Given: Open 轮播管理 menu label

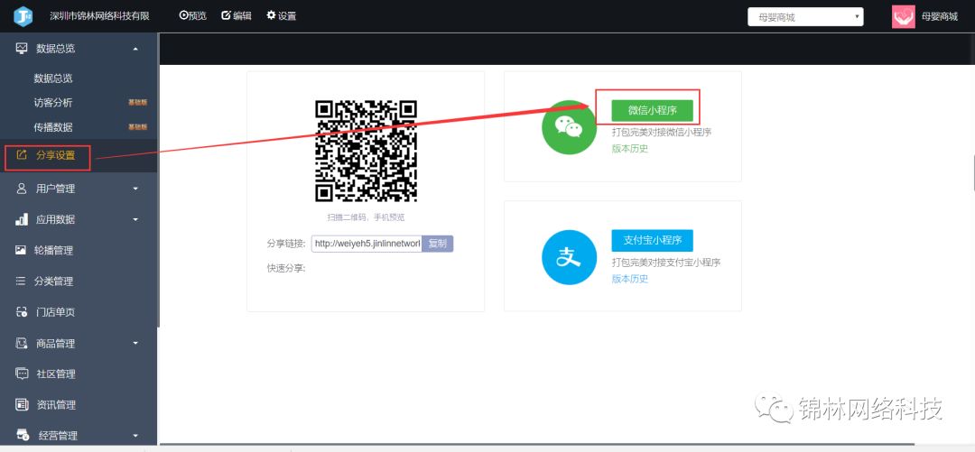Looking at the screenshot, I should point(55,251).
